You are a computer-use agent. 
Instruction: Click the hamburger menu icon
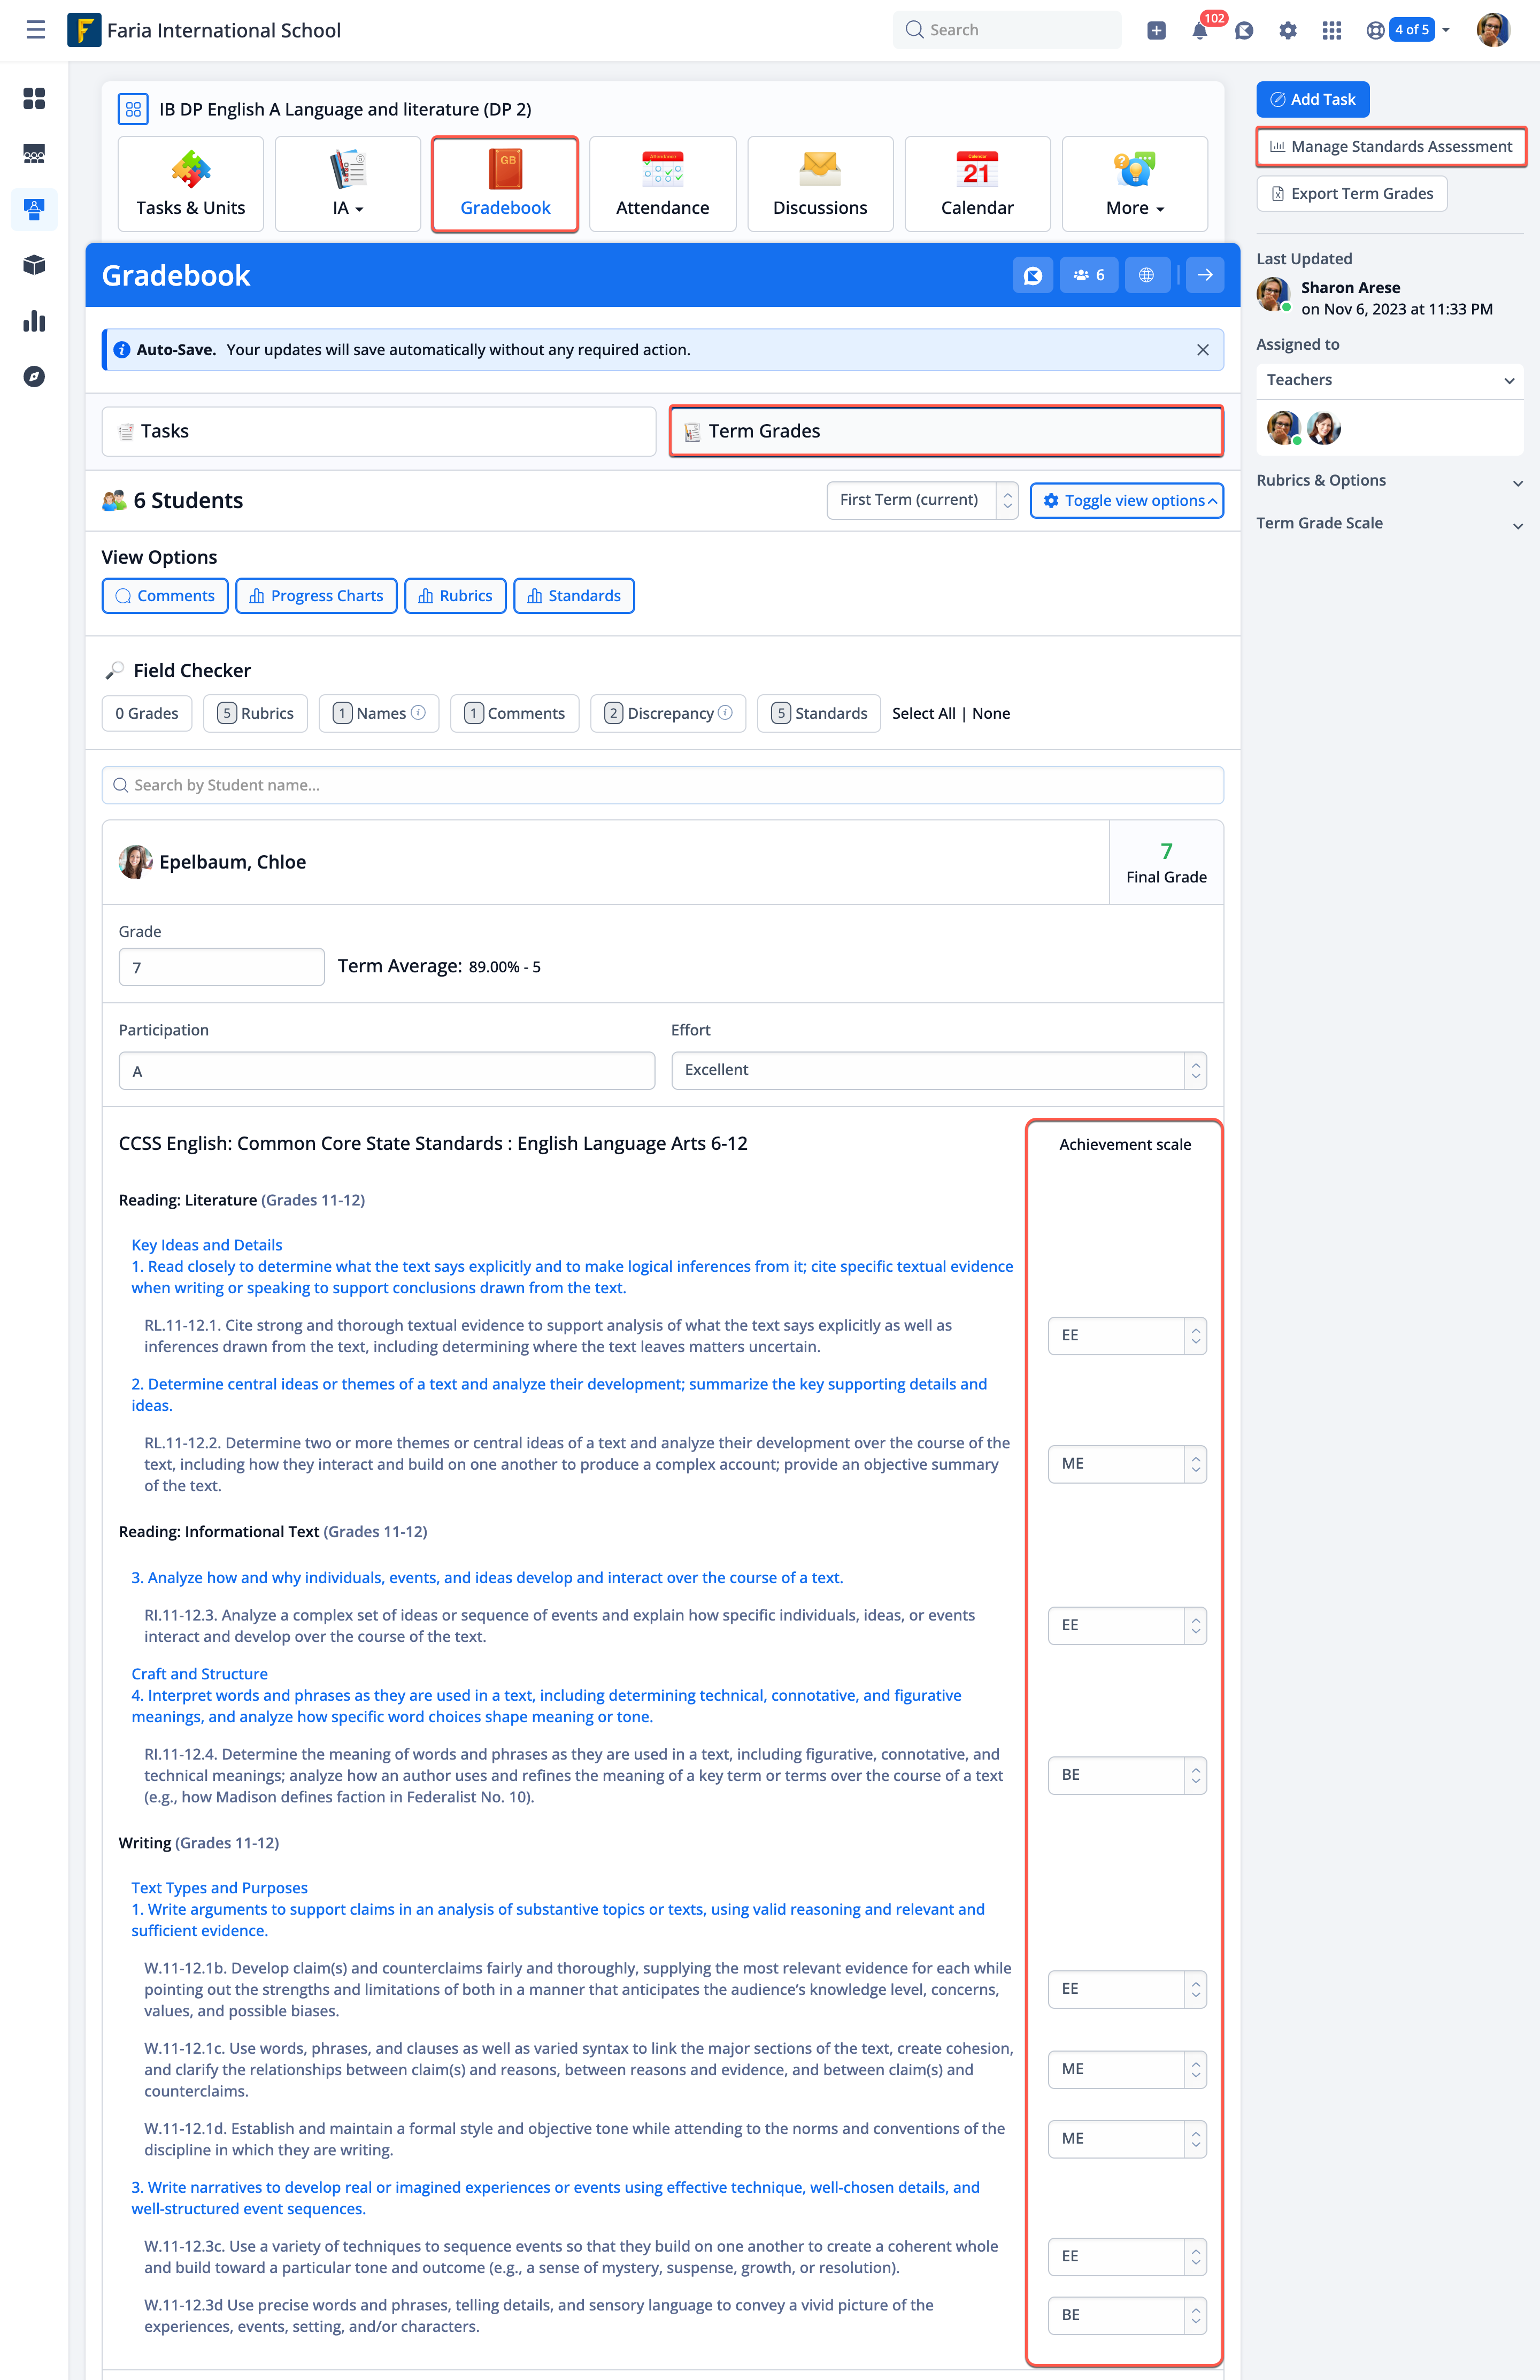(35, 30)
